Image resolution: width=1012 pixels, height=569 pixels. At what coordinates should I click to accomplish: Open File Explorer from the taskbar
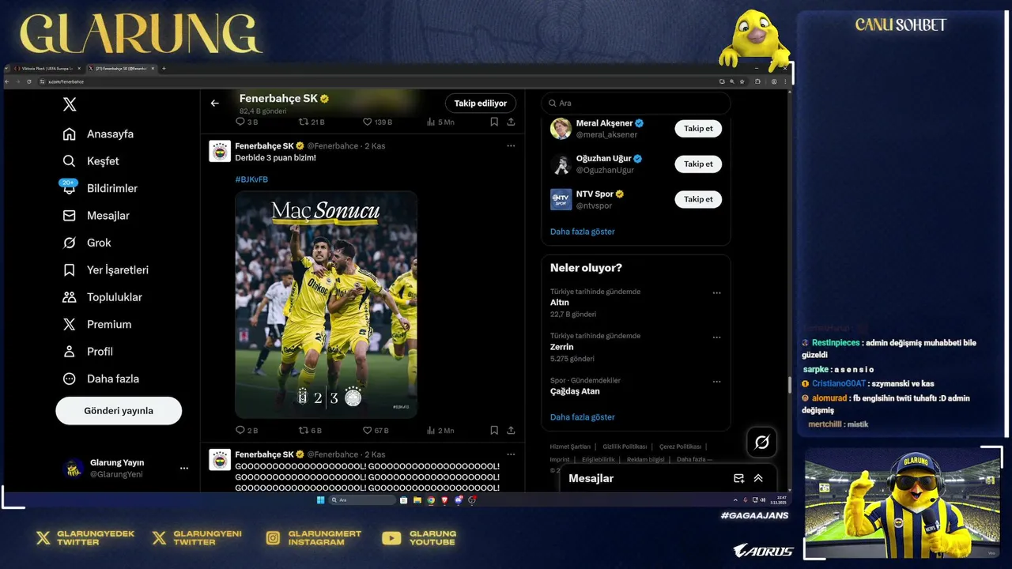pos(417,500)
